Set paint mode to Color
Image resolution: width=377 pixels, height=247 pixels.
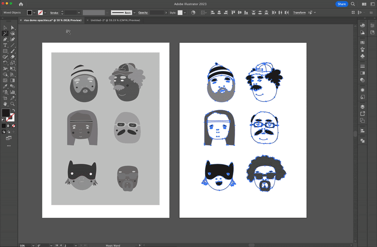click(4, 126)
